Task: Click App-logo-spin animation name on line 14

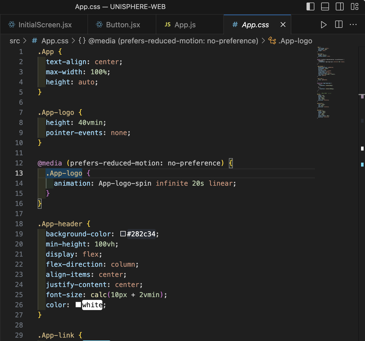Action: point(125,183)
